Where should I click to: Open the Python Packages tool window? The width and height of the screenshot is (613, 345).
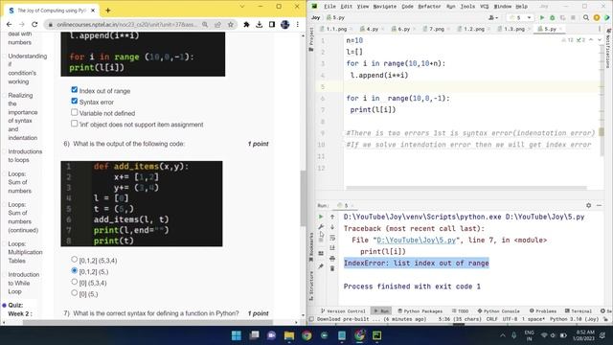tap(420, 310)
